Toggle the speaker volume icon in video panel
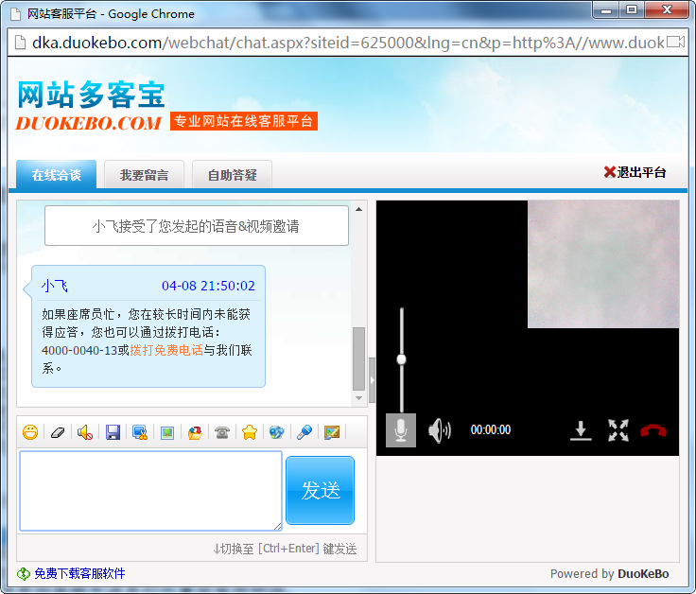The height and width of the screenshot is (594, 696). click(440, 430)
